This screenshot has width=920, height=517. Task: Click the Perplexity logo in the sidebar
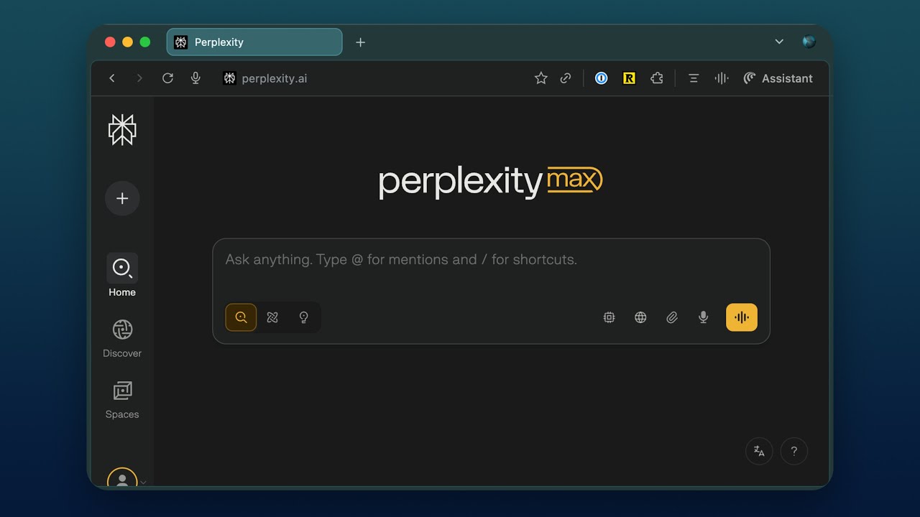122,129
